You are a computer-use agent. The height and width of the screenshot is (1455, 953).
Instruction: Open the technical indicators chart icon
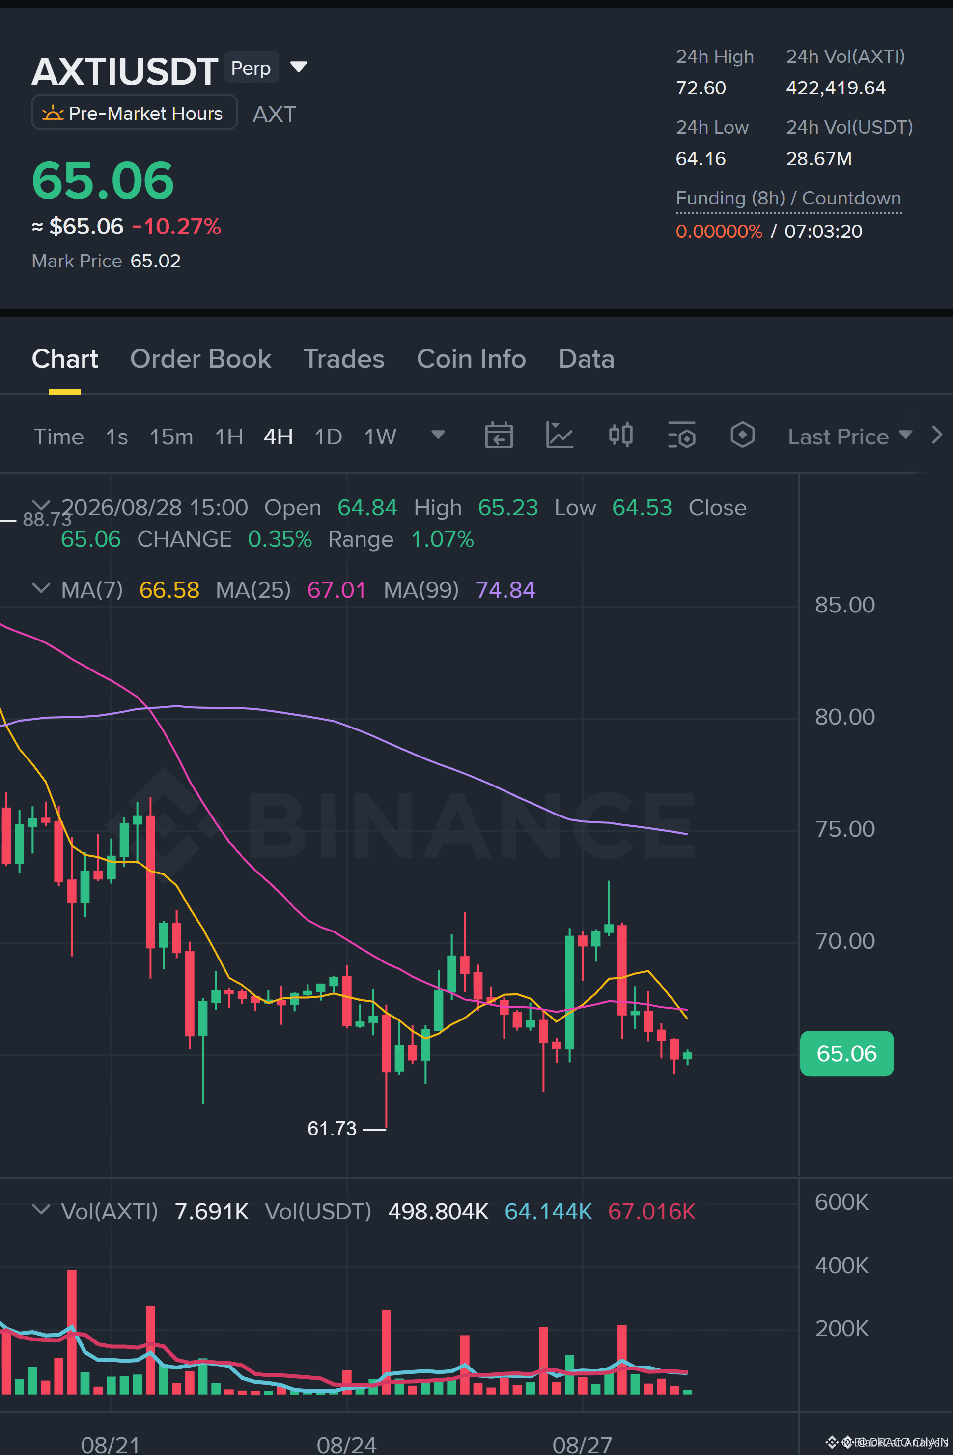point(559,436)
